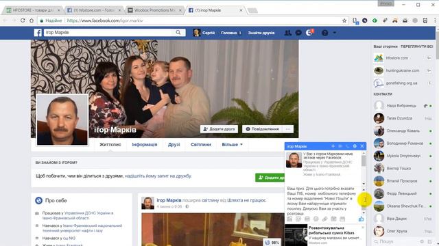The image size is (439, 246).
Task: Click the chat message text area
Action: click(323, 201)
